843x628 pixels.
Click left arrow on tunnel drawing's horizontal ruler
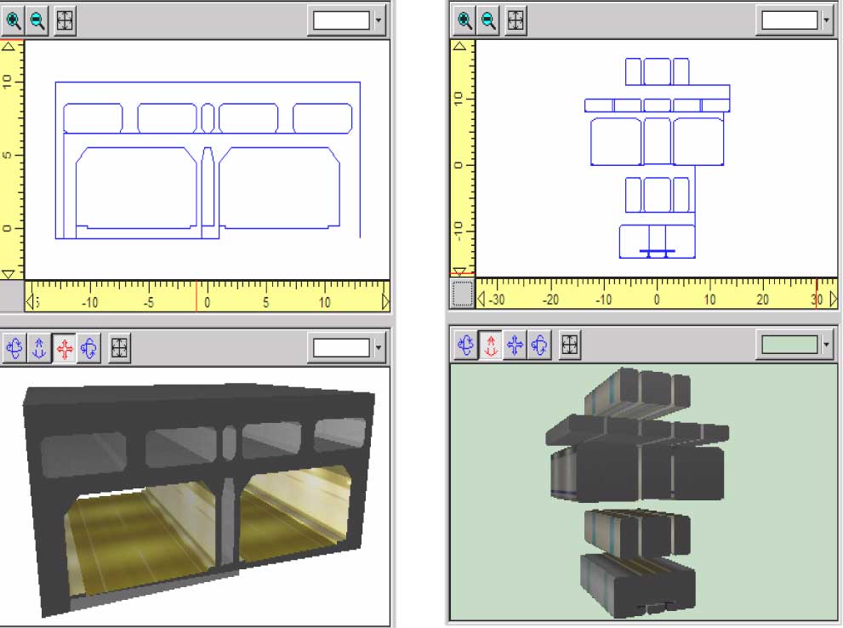click(x=30, y=301)
